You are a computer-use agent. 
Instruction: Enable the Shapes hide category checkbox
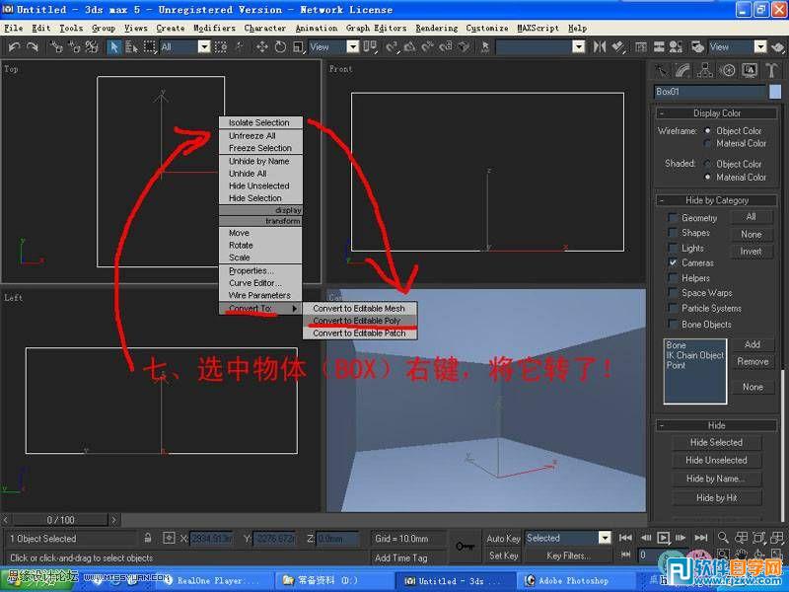click(x=675, y=233)
